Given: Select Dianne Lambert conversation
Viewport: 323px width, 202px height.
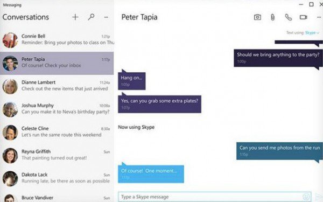Looking at the screenshot, I should coord(57,86).
